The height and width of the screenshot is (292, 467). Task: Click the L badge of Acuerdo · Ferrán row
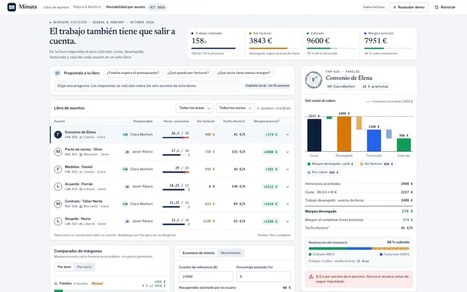pos(58,186)
